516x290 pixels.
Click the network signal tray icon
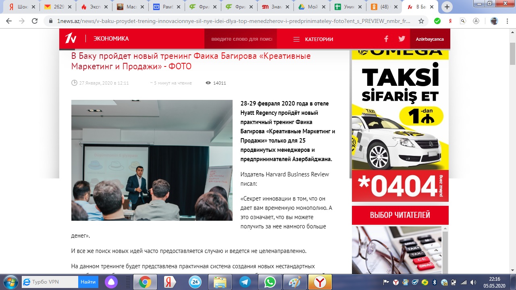click(464, 282)
